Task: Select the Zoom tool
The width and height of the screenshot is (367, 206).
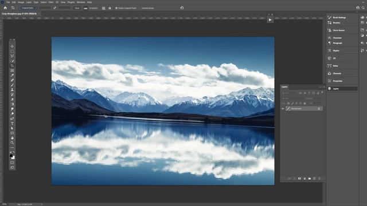Action: (12, 142)
